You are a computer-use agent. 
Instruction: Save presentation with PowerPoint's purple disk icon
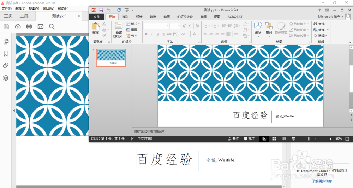click(x=101, y=10)
